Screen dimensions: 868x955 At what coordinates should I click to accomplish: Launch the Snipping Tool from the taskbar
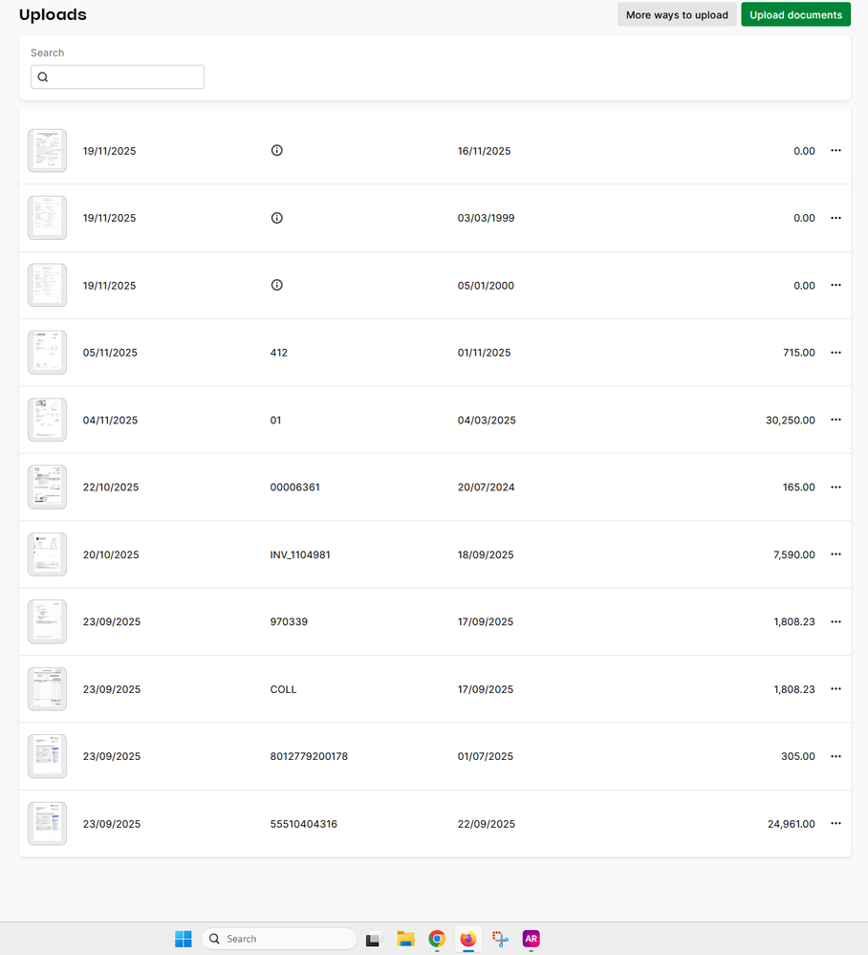click(x=499, y=939)
